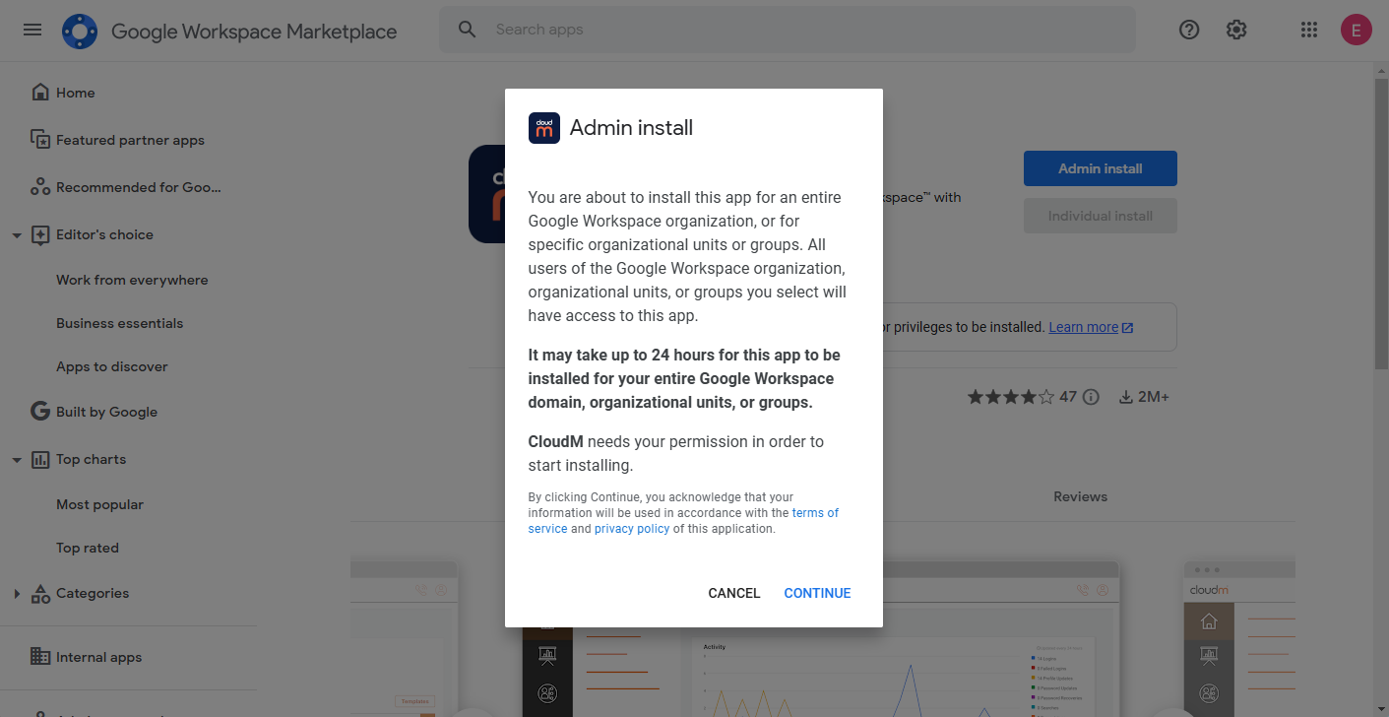Viewport: 1389px width, 717px height.
Task: Expand the Categories section arrow
Action: pos(17,593)
